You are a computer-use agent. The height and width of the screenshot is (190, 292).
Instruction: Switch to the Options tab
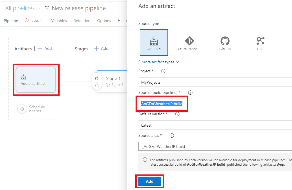click(x=104, y=21)
